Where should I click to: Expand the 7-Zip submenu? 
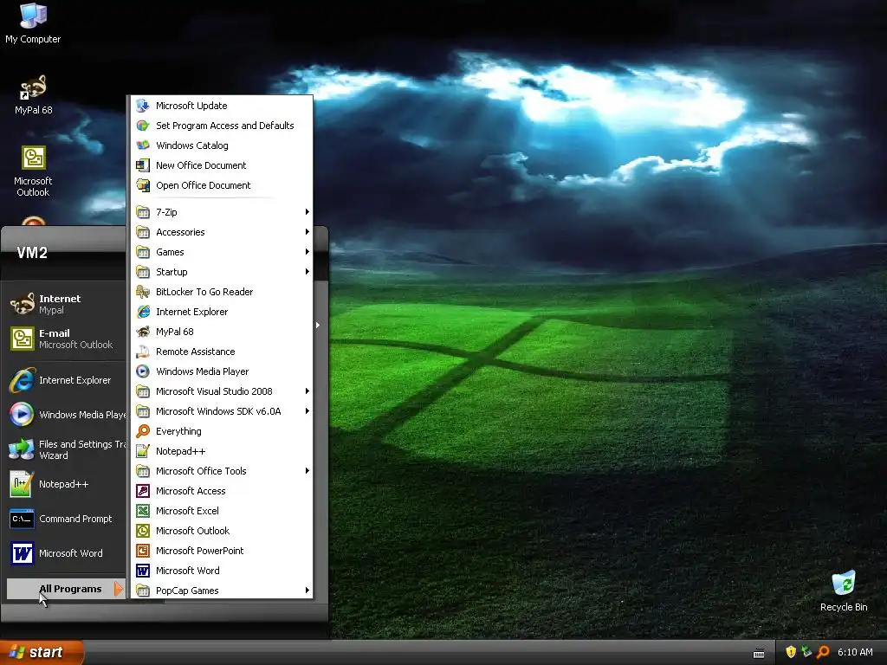click(221, 212)
